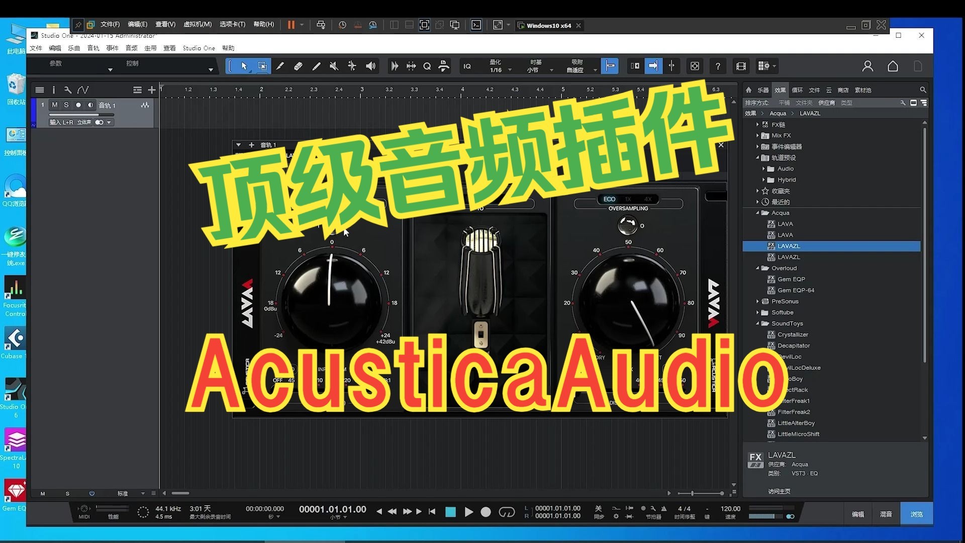The image size is (965, 543).
Task: Open the video player film icon
Action: click(741, 66)
